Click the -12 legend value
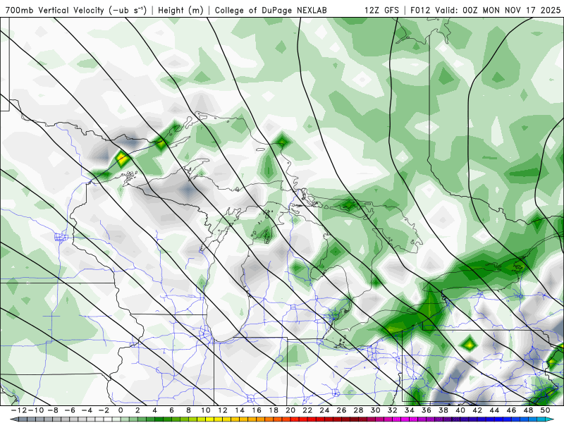Image resolution: width=564 pixels, height=423 pixels. point(18,410)
